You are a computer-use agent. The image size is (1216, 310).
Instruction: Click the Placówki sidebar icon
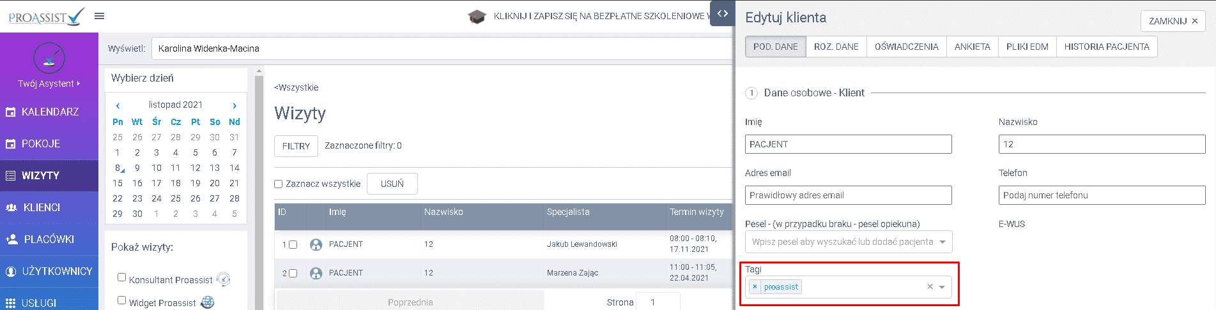click(x=12, y=240)
